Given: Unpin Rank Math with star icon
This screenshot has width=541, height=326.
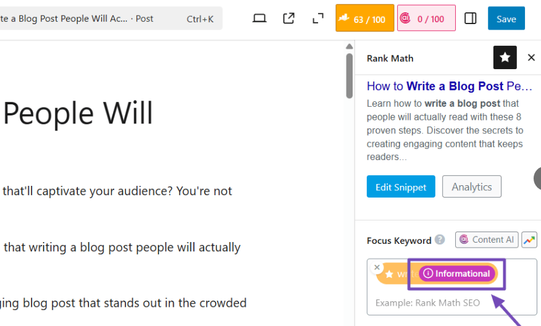Looking at the screenshot, I should coord(505,57).
